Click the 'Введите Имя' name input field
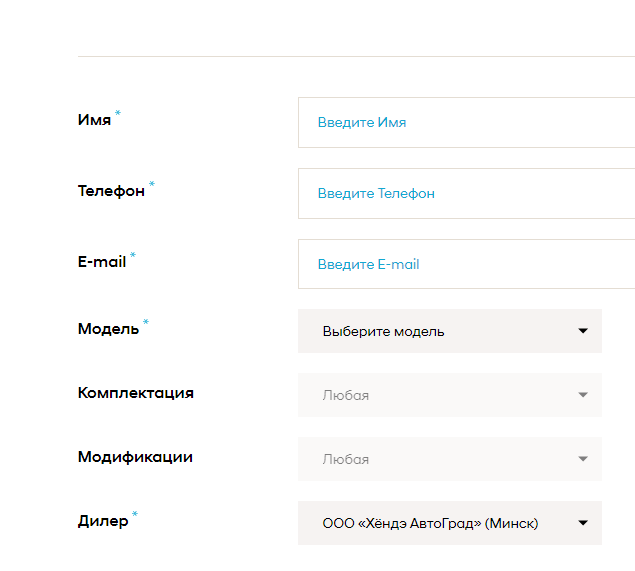This screenshot has height=571, width=635. (x=466, y=123)
